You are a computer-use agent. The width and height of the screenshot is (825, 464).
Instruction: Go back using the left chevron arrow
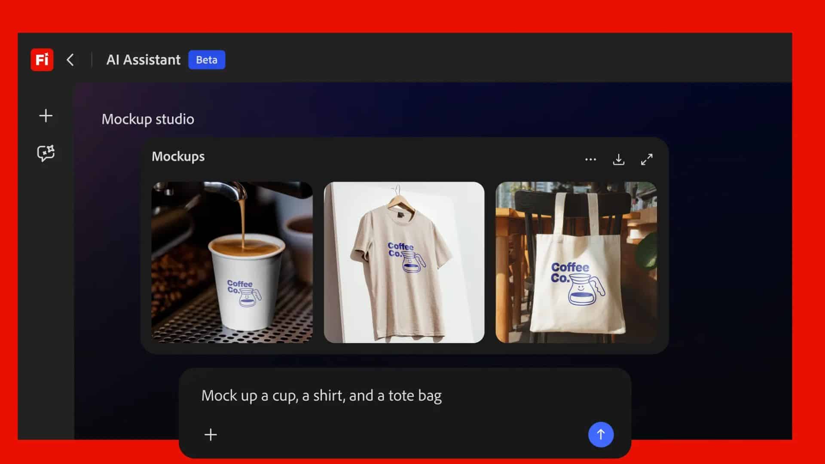coord(70,60)
